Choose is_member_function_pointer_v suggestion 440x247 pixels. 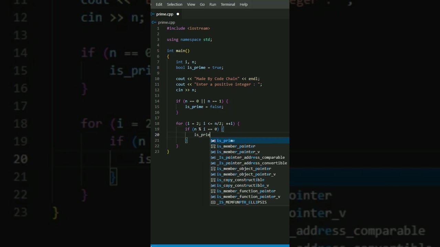250,197
